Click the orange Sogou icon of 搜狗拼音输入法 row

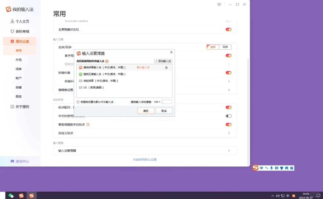pyautogui.click(x=80, y=68)
